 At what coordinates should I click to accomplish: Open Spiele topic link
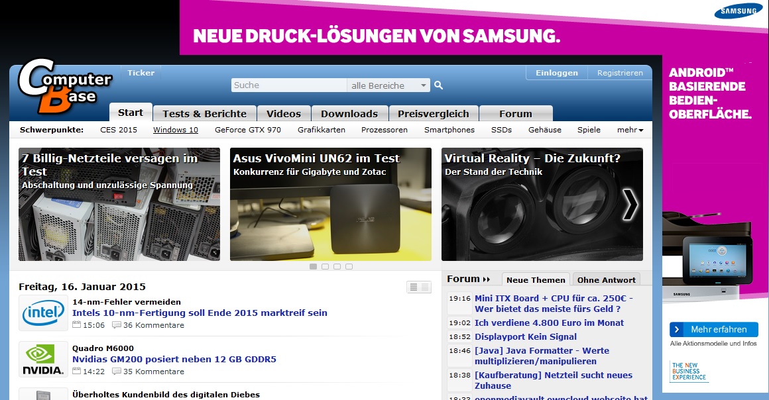coord(589,130)
